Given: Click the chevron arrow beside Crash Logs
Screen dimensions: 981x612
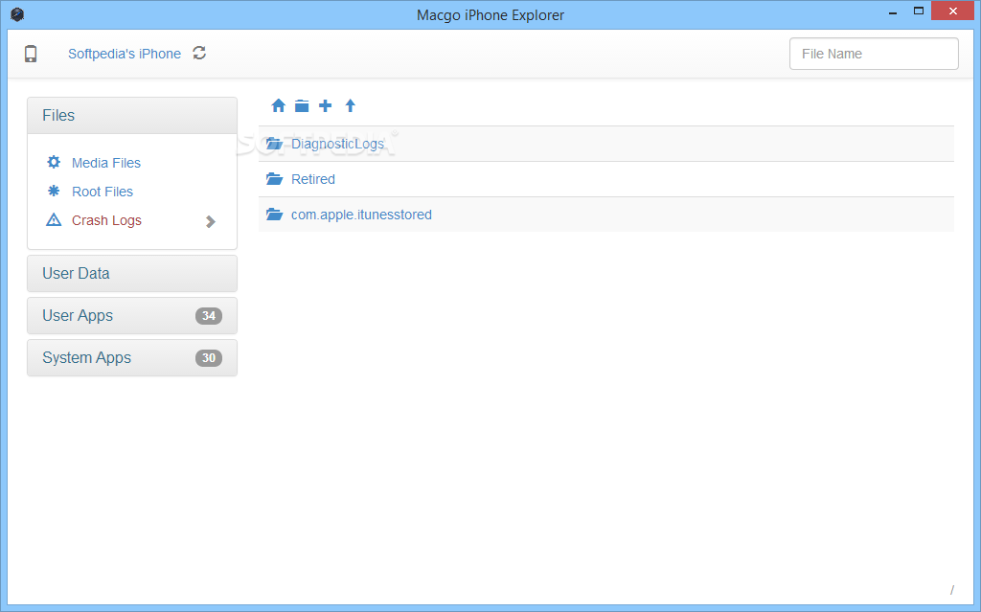Looking at the screenshot, I should (x=211, y=221).
